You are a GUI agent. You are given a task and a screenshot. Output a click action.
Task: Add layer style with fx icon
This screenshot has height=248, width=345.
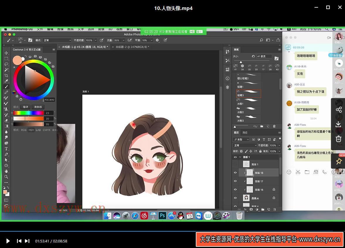coord(245,210)
